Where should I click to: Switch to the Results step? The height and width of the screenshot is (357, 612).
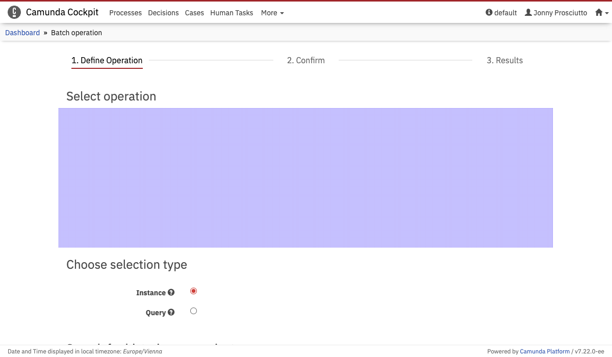tap(504, 60)
